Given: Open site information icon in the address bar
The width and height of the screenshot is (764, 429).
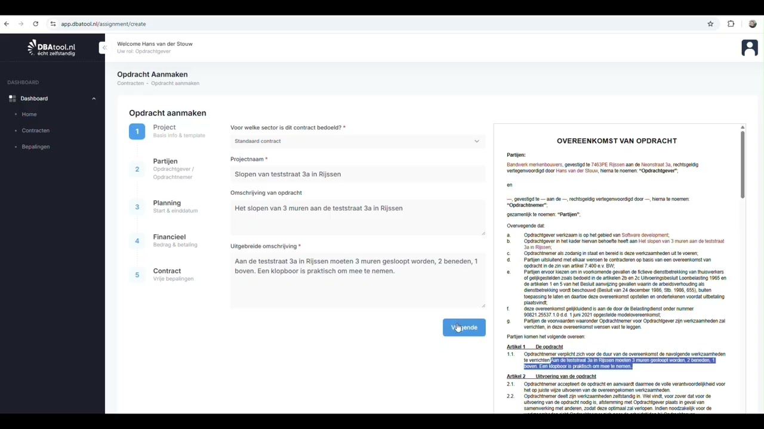Looking at the screenshot, I should (53, 24).
